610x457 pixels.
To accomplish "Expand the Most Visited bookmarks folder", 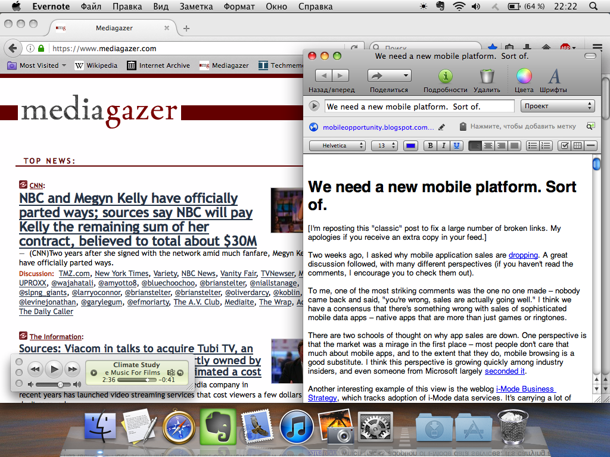I will (36, 65).
